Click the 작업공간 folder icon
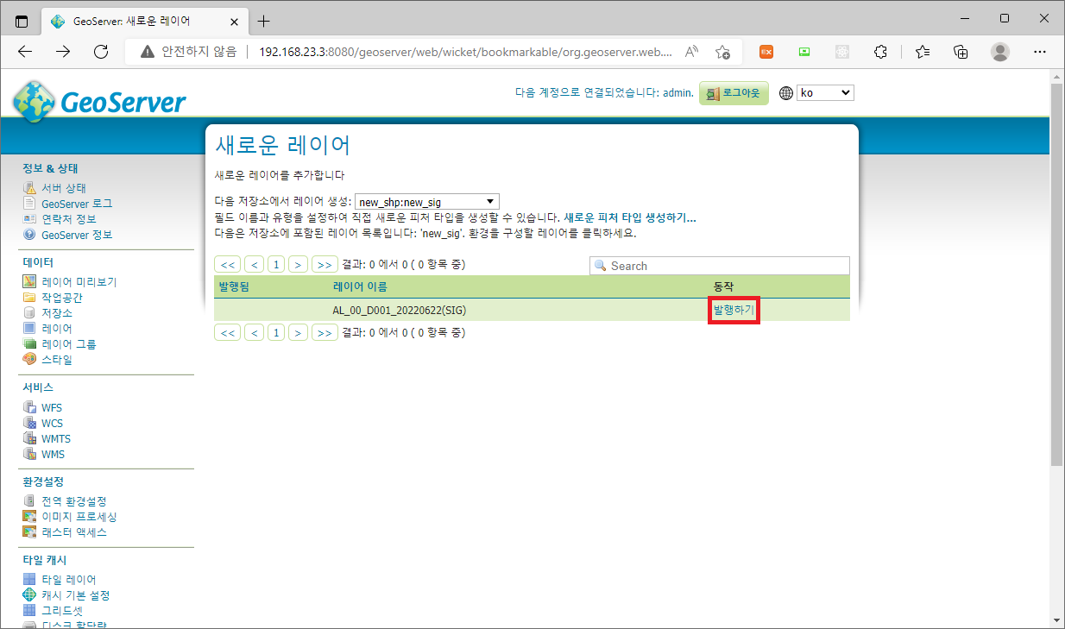The image size is (1065, 629). point(29,297)
